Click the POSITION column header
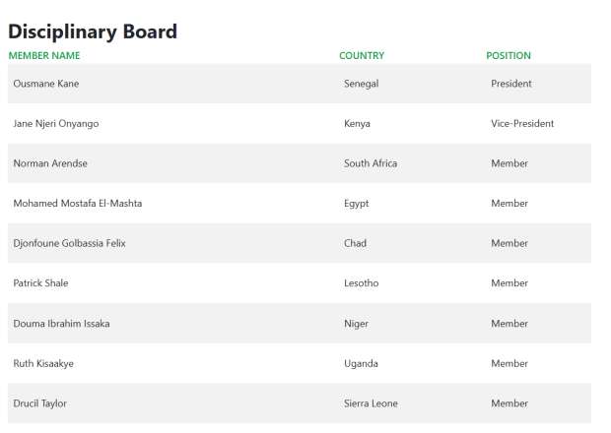Screen dimensions: 611x433 coord(509,56)
